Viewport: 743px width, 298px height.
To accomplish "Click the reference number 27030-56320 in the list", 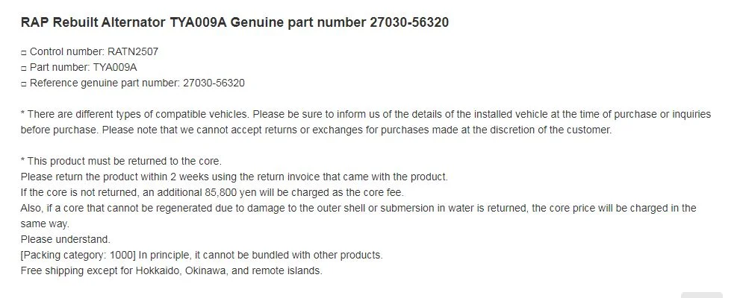I will (214, 83).
